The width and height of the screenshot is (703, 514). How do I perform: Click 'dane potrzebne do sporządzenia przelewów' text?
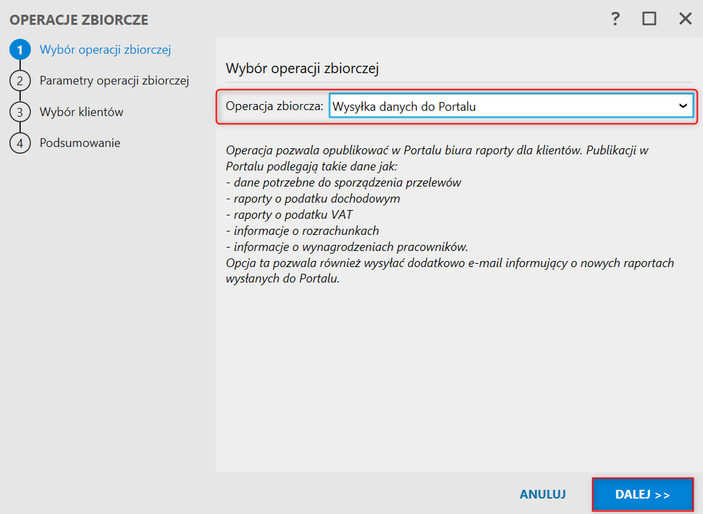[x=347, y=183]
